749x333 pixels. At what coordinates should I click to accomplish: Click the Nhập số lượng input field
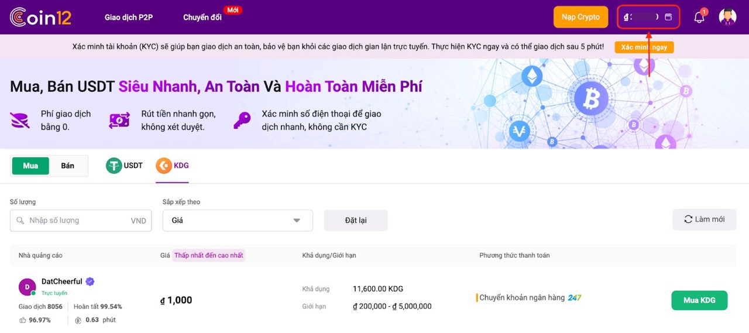pos(79,221)
